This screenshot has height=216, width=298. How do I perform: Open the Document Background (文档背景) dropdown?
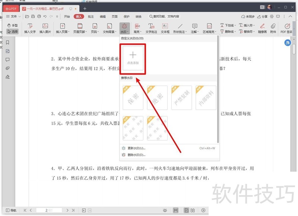pos(110,28)
